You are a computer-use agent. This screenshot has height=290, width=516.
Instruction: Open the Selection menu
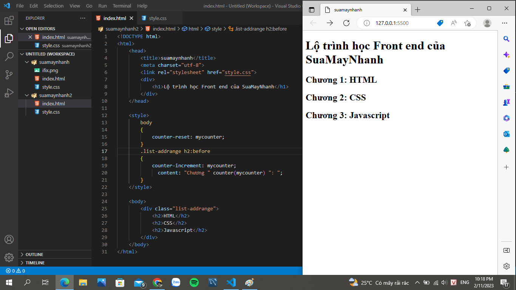tap(54, 6)
